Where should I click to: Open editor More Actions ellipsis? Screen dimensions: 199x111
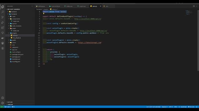[x=197, y=6]
